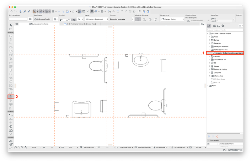Switch to Leiautes de Banheiro tab
The width and height of the screenshot is (251, 162).
[39, 24]
